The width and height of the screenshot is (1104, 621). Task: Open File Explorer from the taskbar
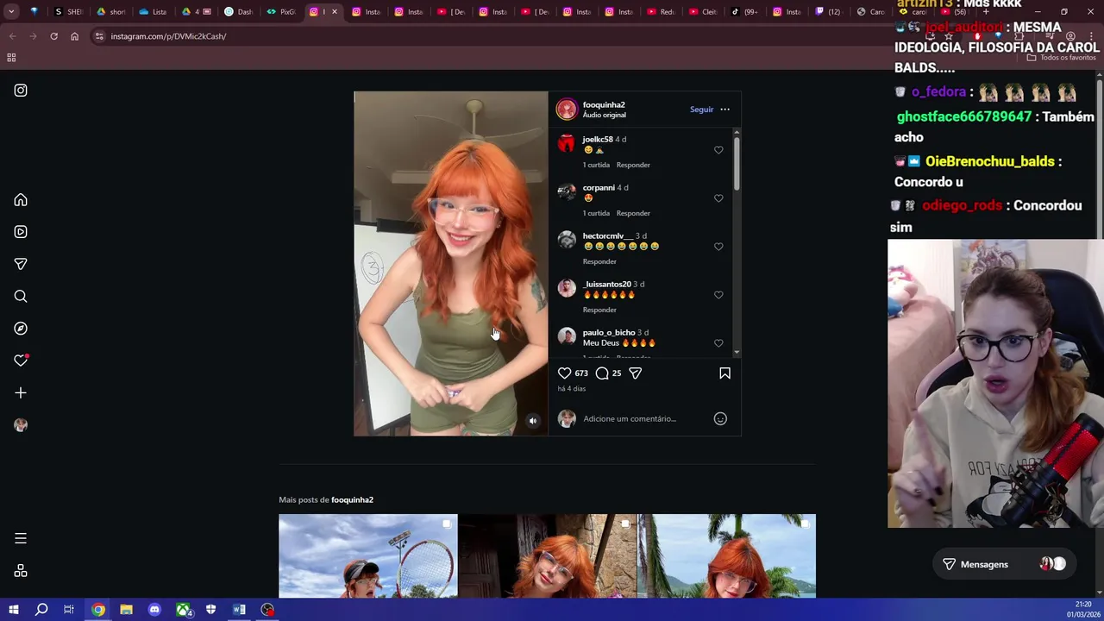[x=126, y=610]
